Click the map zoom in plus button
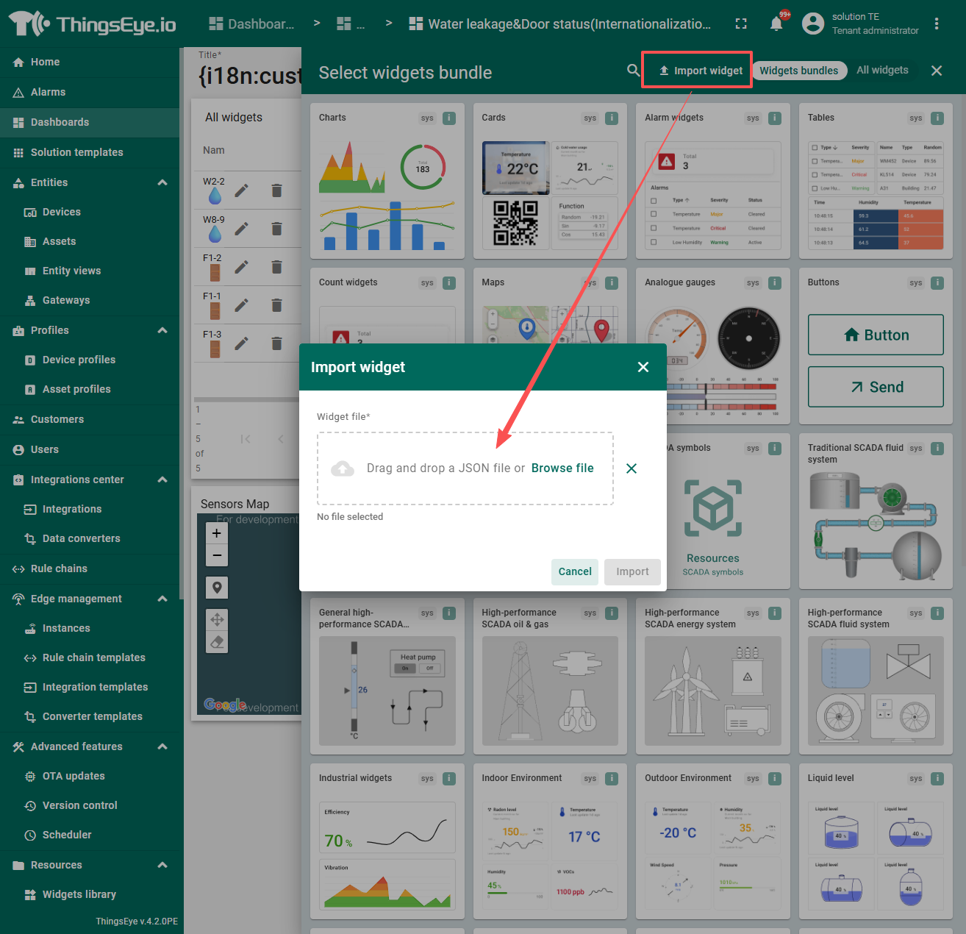This screenshot has width=966, height=934. point(217,534)
